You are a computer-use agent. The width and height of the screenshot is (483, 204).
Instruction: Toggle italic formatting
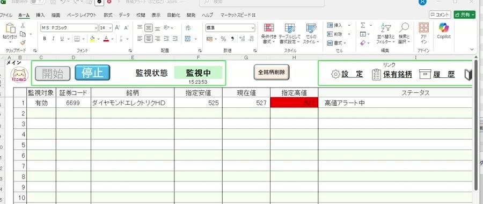53,39
